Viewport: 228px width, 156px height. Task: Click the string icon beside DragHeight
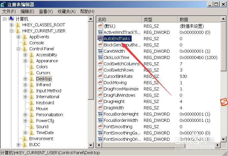coord(100,101)
